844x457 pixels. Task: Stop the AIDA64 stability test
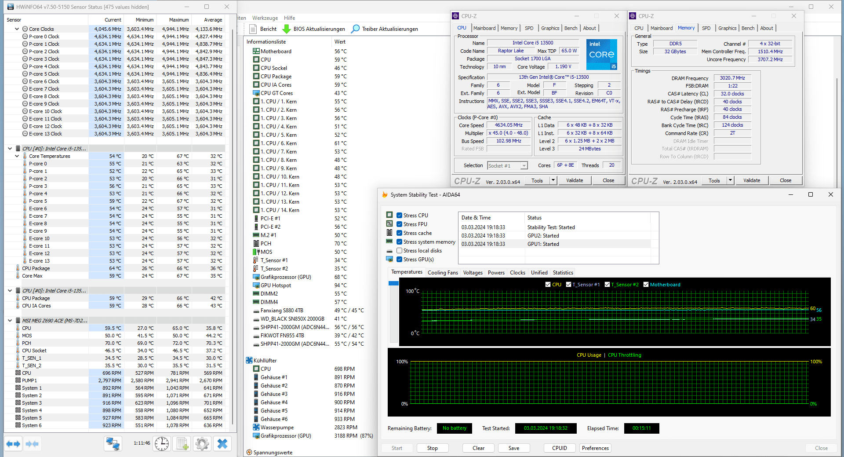click(x=432, y=448)
